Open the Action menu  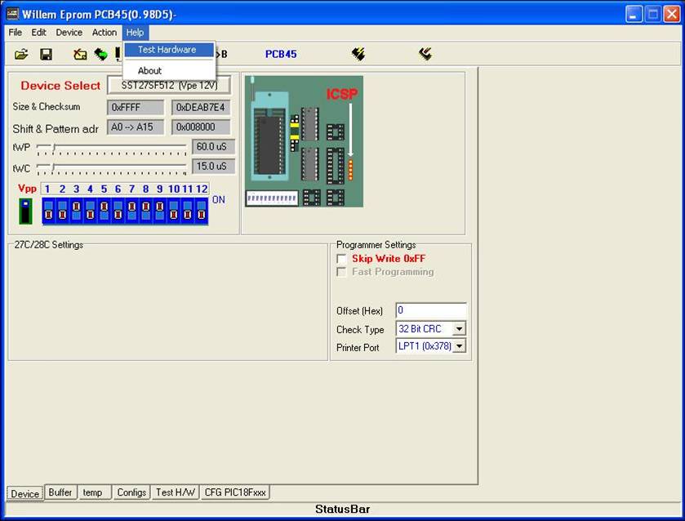(x=104, y=33)
